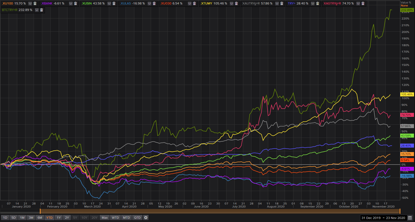This screenshot has width=415, height=222.
Task: Expand the TRY= series dropdown
Action: coord(313,4)
